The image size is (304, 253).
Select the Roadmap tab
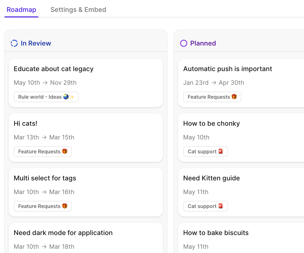click(21, 10)
